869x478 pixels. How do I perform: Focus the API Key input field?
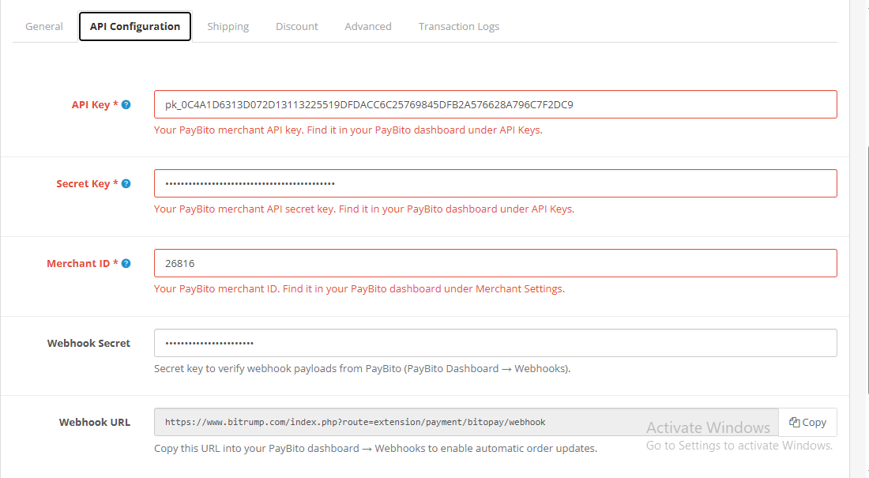pyautogui.click(x=495, y=104)
